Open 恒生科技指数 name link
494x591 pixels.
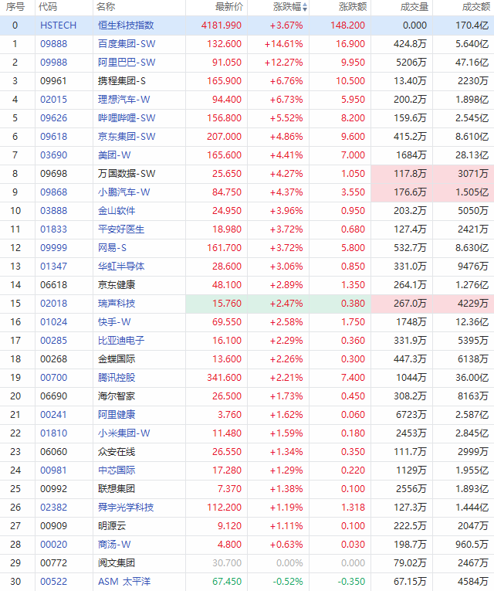click(x=126, y=25)
